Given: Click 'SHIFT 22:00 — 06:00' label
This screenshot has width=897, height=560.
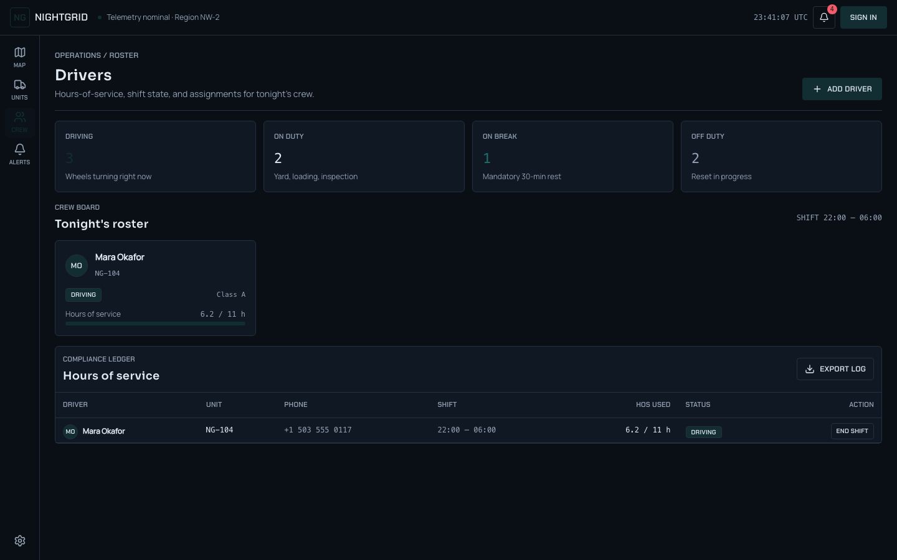Looking at the screenshot, I should (x=839, y=218).
